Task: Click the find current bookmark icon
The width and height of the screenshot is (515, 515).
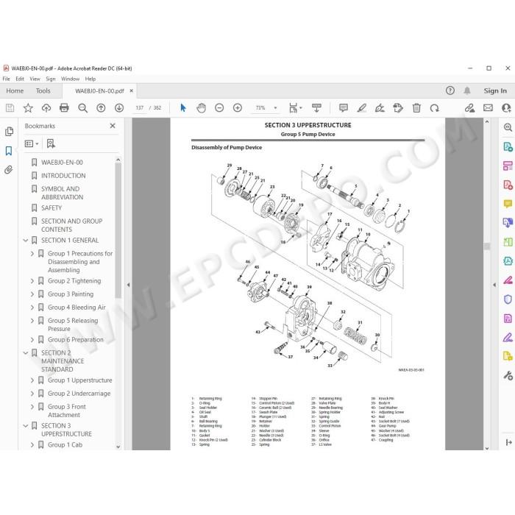Action: (x=51, y=143)
